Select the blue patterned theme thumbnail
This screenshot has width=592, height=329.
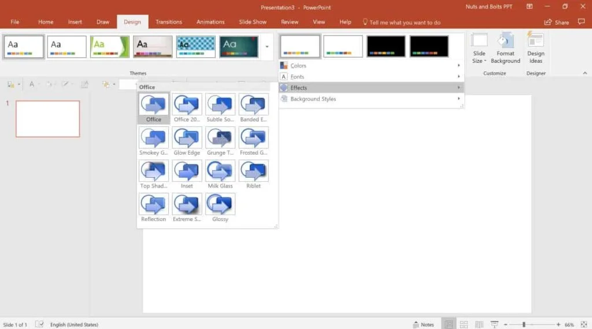click(195, 47)
